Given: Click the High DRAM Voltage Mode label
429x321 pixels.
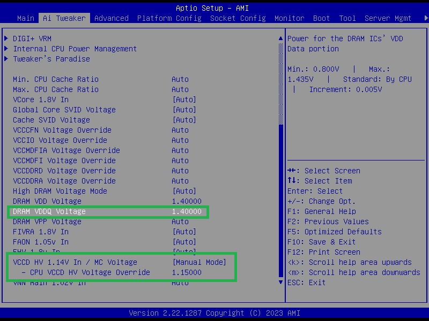Looking at the screenshot, I should tap(60, 191).
